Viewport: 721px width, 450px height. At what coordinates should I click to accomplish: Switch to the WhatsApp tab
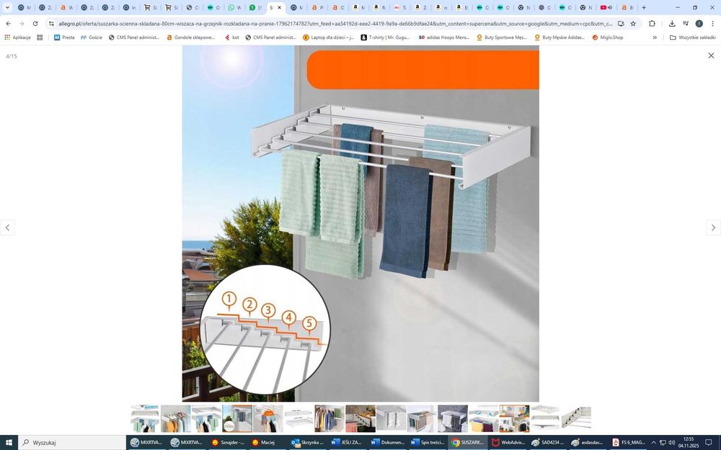click(234, 7)
